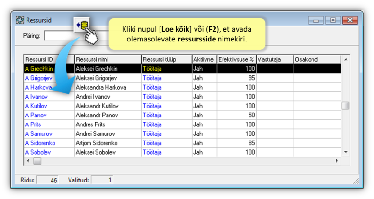This screenshot has width=374, height=199.
Task: Click the Aktiivne column header
Action: tap(204, 59)
